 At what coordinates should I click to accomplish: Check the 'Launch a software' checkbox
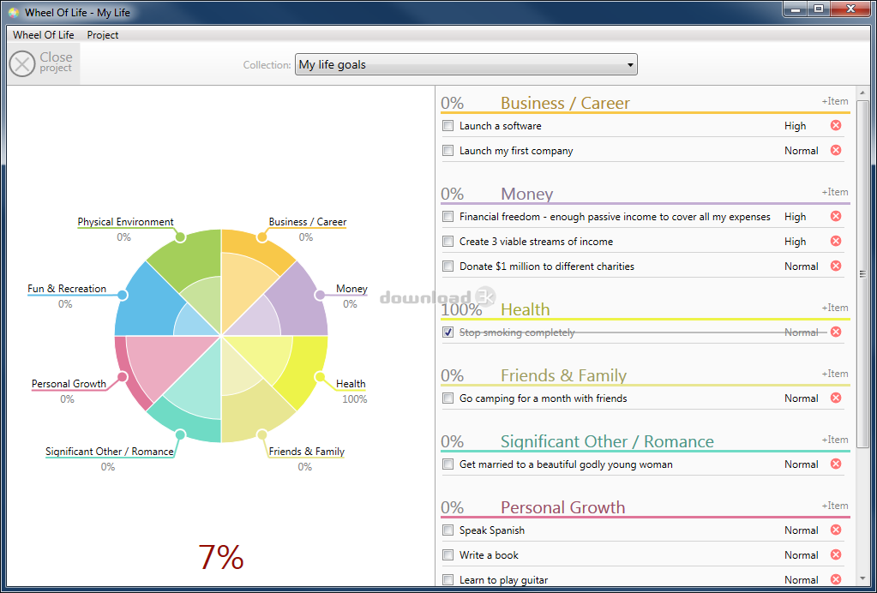pos(448,126)
